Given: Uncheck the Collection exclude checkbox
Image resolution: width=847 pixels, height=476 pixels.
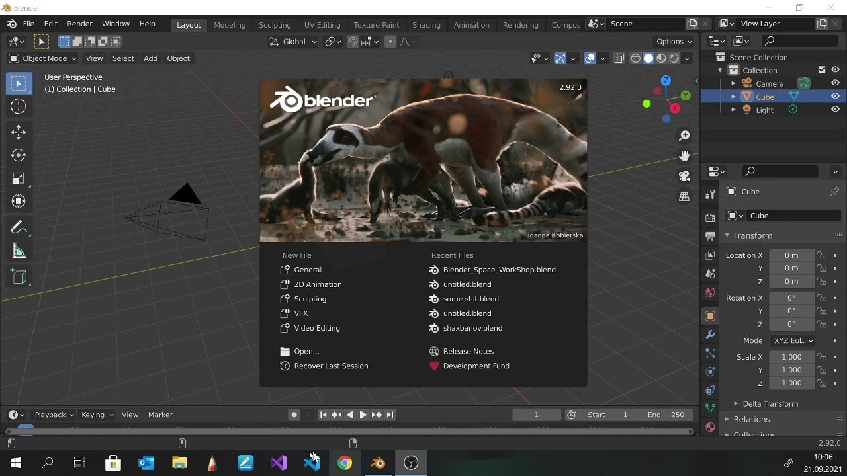Looking at the screenshot, I should pyautogui.click(x=822, y=70).
